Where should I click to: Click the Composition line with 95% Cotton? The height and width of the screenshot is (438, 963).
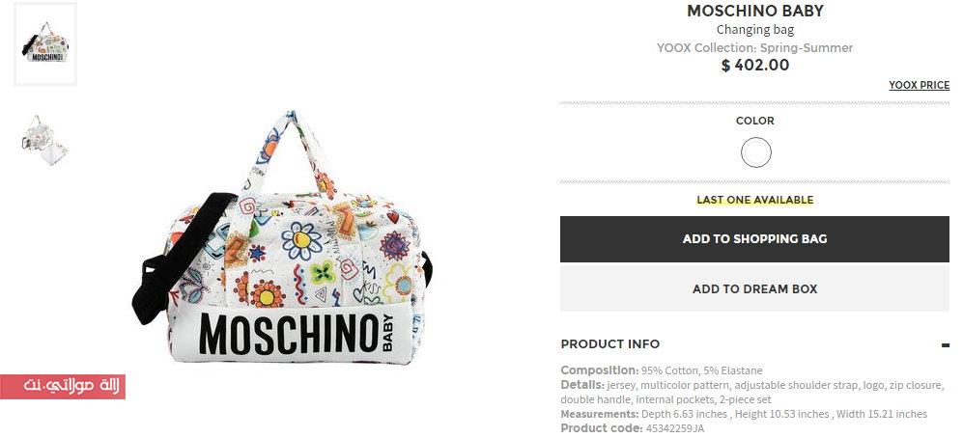point(662,370)
